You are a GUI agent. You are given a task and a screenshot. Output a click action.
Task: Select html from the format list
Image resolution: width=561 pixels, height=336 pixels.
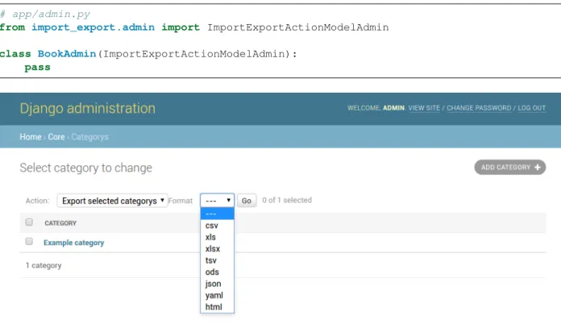217,307
